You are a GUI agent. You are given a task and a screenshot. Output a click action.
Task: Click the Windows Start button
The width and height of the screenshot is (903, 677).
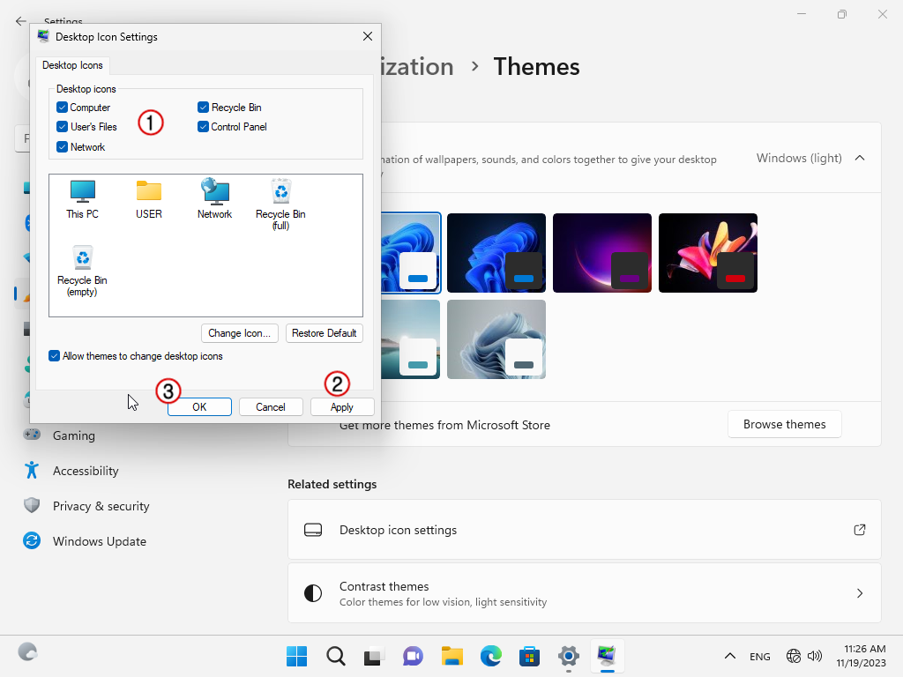click(x=296, y=656)
